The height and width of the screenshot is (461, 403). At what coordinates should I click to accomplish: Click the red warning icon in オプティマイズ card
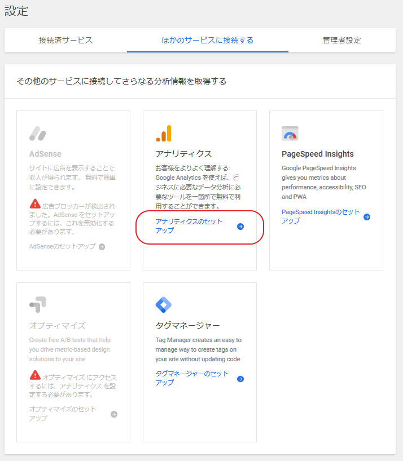point(35,375)
